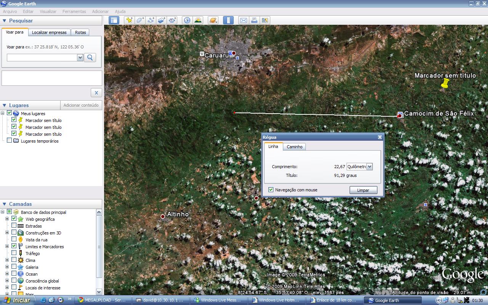Screen dimensions: 488x305
Task: Select the Add Polygon tool
Action: pos(140,20)
